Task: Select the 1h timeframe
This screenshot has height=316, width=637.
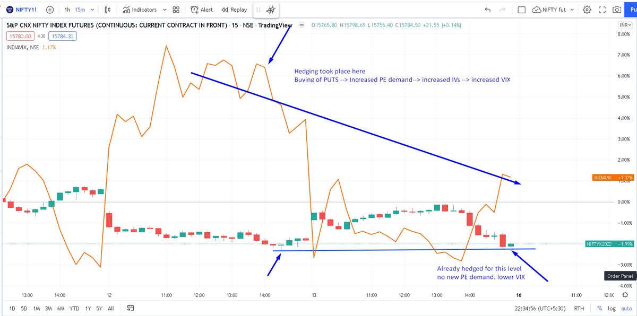Action: [x=67, y=10]
